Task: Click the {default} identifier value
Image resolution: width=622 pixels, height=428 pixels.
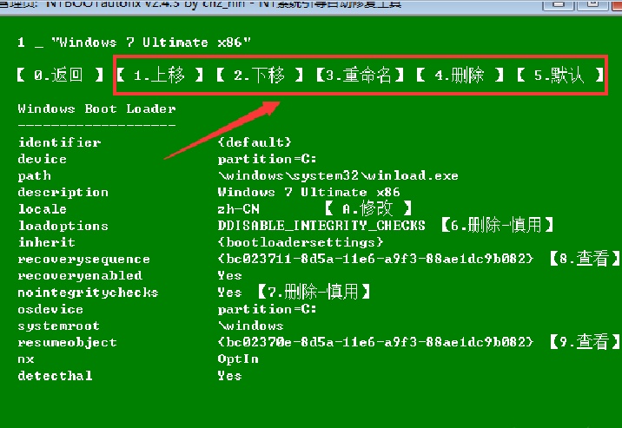Action: (255, 142)
